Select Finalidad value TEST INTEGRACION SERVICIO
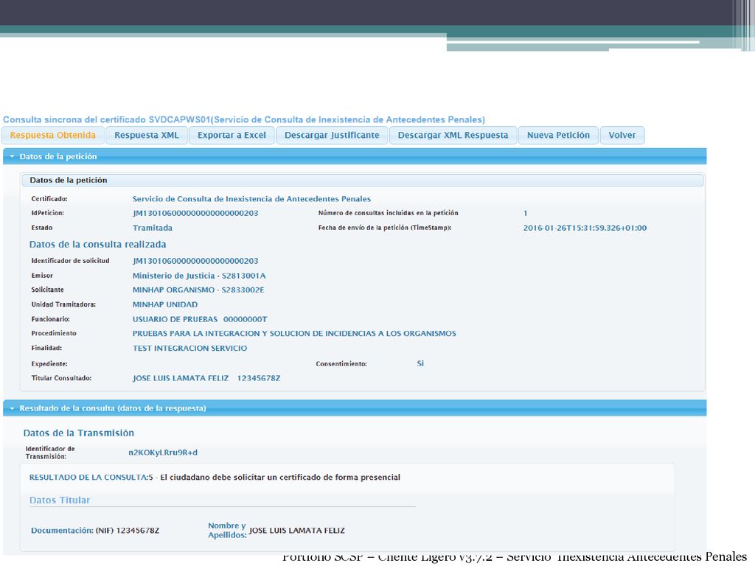 (x=189, y=348)
